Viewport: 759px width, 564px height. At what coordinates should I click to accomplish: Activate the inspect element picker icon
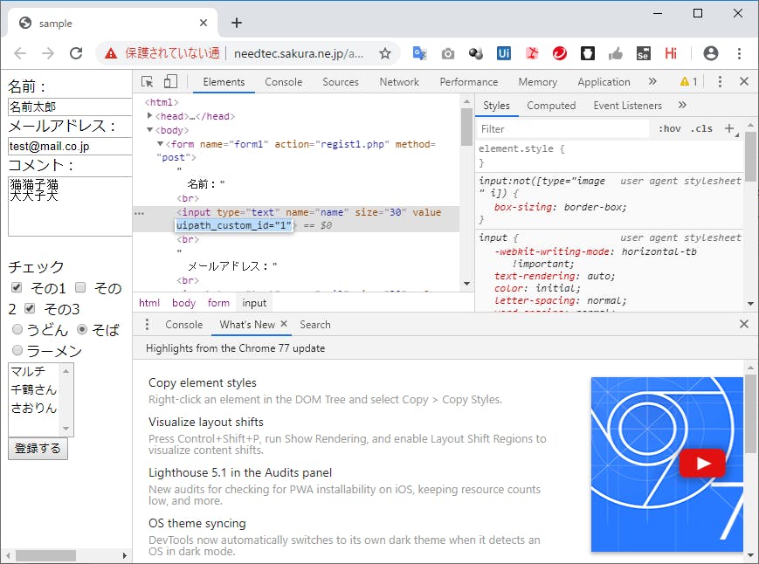point(147,82)
